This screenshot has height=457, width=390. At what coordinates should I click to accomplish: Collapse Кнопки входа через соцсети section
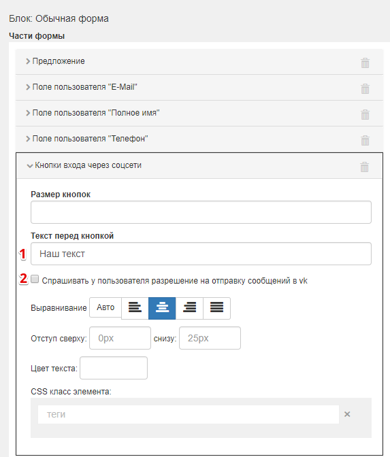84,165
